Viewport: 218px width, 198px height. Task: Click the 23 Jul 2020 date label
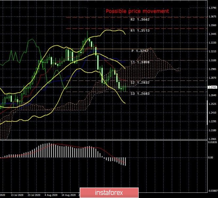pos(34,195)
